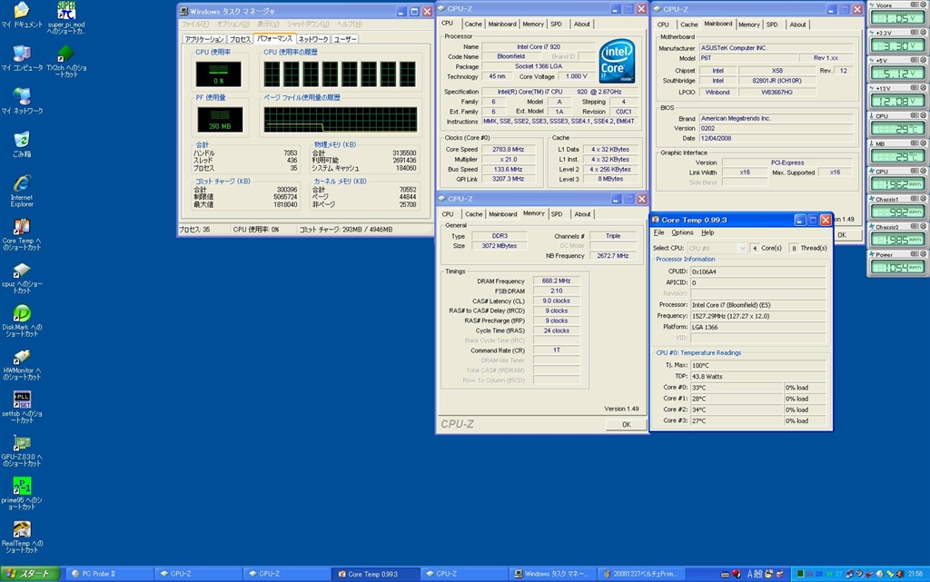
Task: Switch to the アプリケーション tab in Task Manager
Action: point(204,39)
